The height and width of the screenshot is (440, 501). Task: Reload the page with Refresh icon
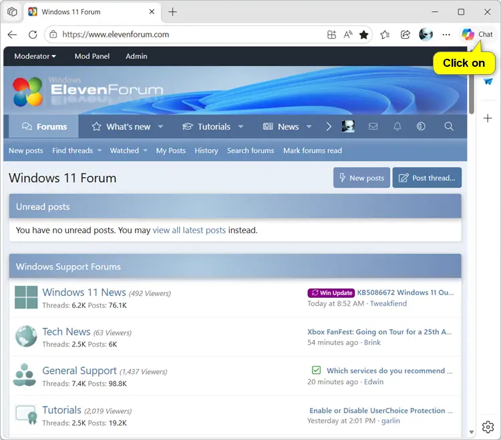tap(33, 35)
